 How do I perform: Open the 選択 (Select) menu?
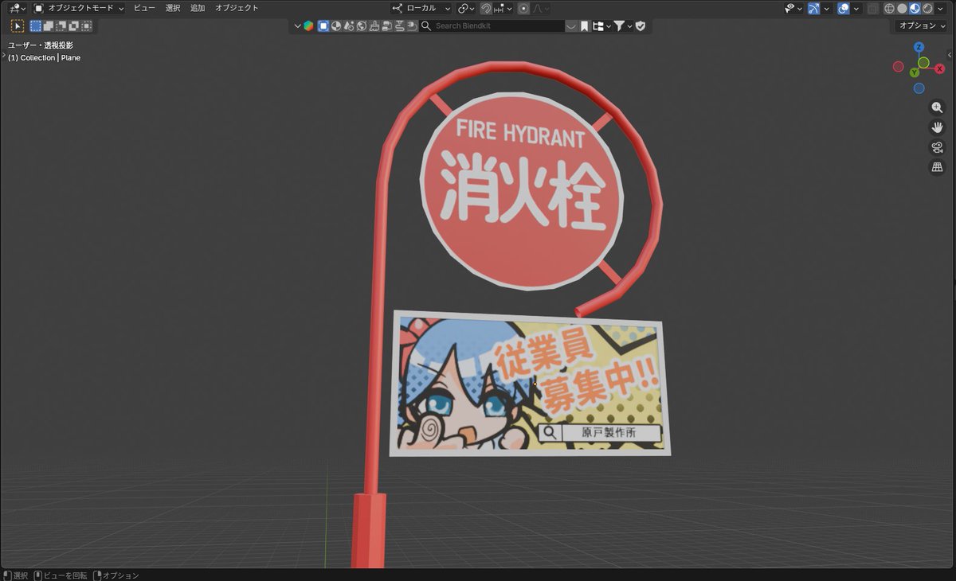point(173,8)
